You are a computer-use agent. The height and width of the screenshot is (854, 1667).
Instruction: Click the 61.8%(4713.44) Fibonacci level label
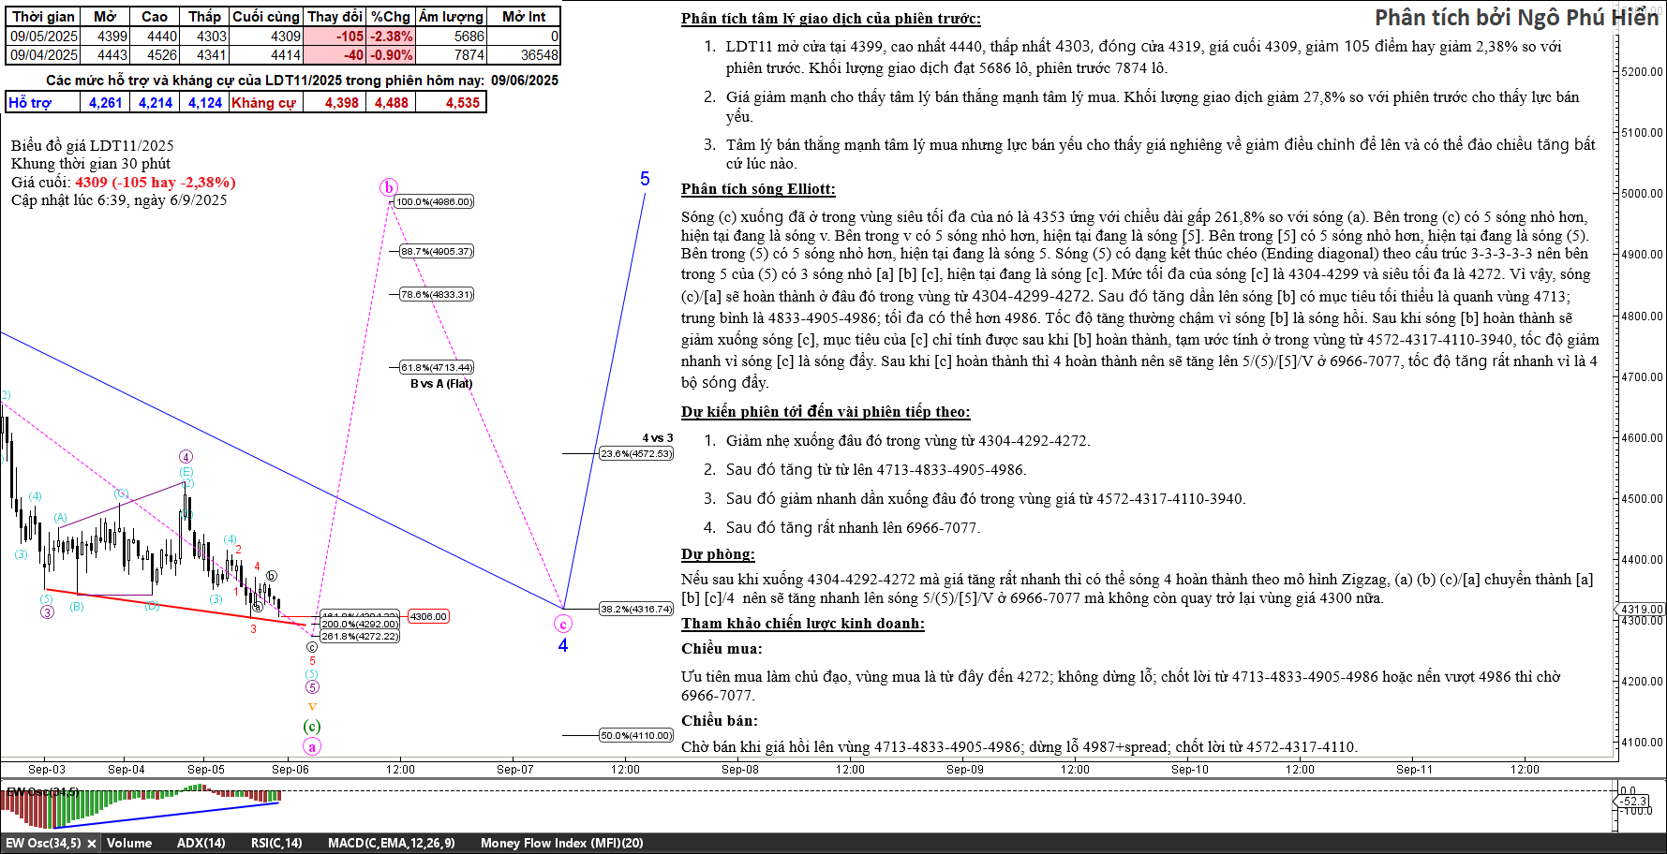click(x=437, y=367)
